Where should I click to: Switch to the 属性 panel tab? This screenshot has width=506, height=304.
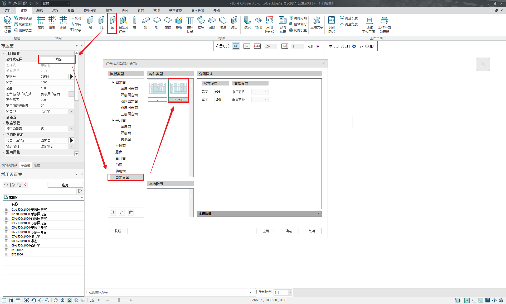click(37, 165)
